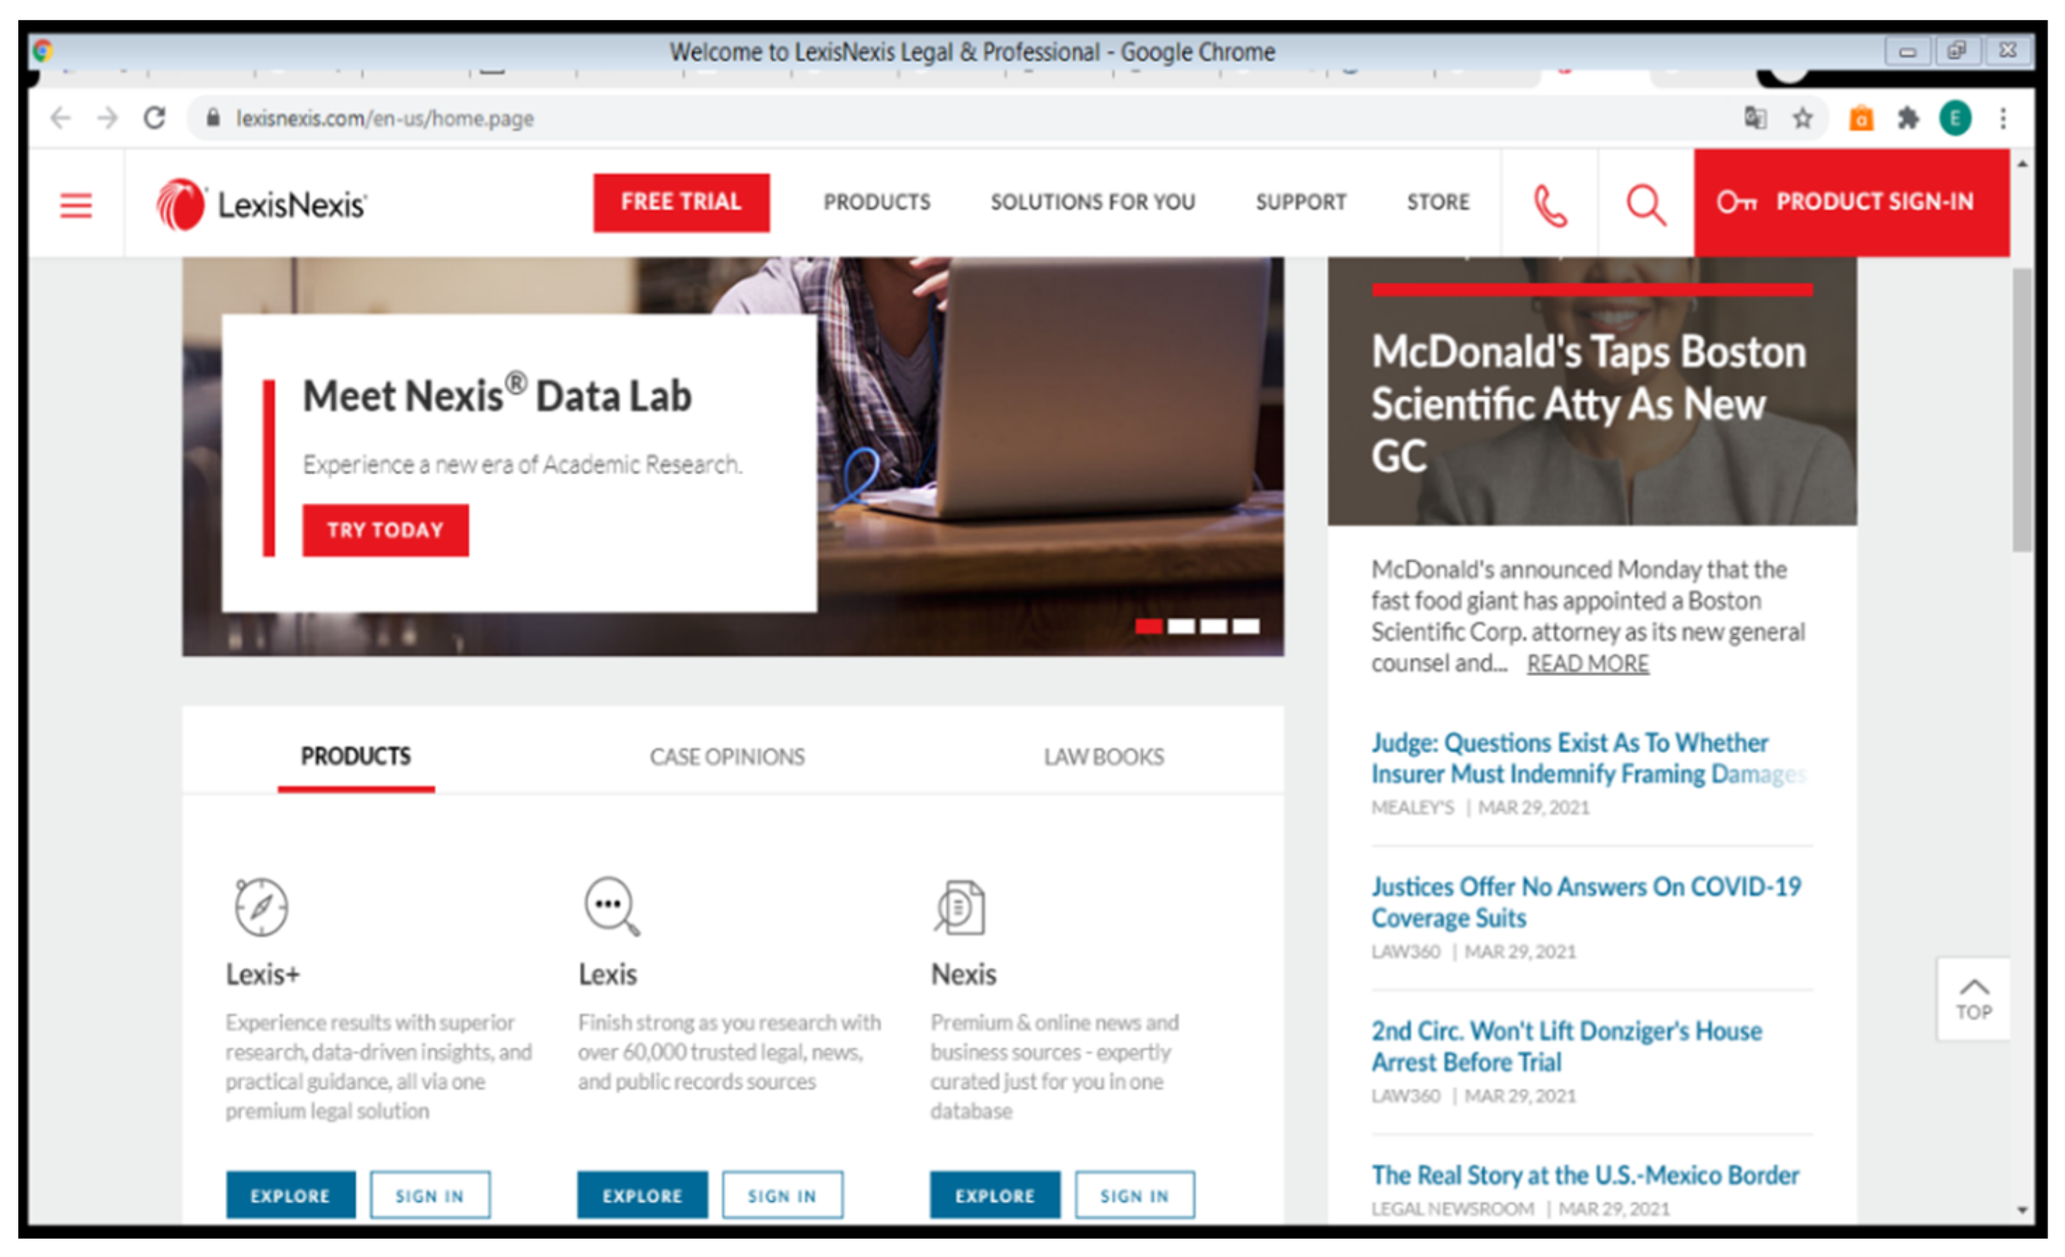Select the second carousel slide indicator

(1181, 626)
